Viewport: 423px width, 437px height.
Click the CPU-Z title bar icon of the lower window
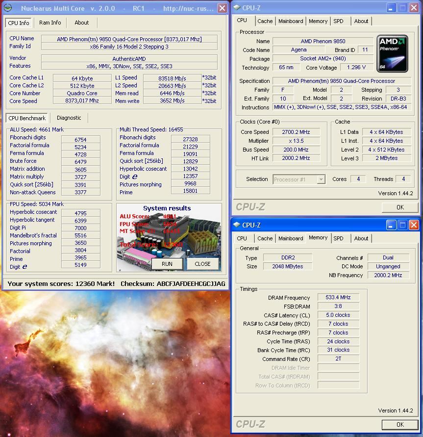(237, 225)
